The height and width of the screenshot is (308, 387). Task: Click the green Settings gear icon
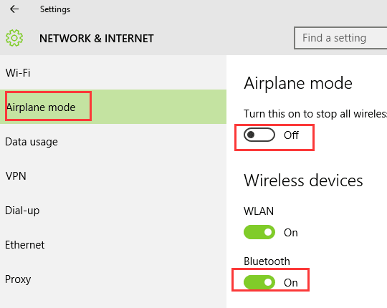pyautogui.click(x=14, y=38)
